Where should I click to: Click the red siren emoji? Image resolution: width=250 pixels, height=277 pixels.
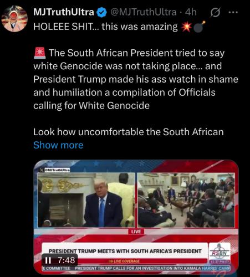(40, 53)
